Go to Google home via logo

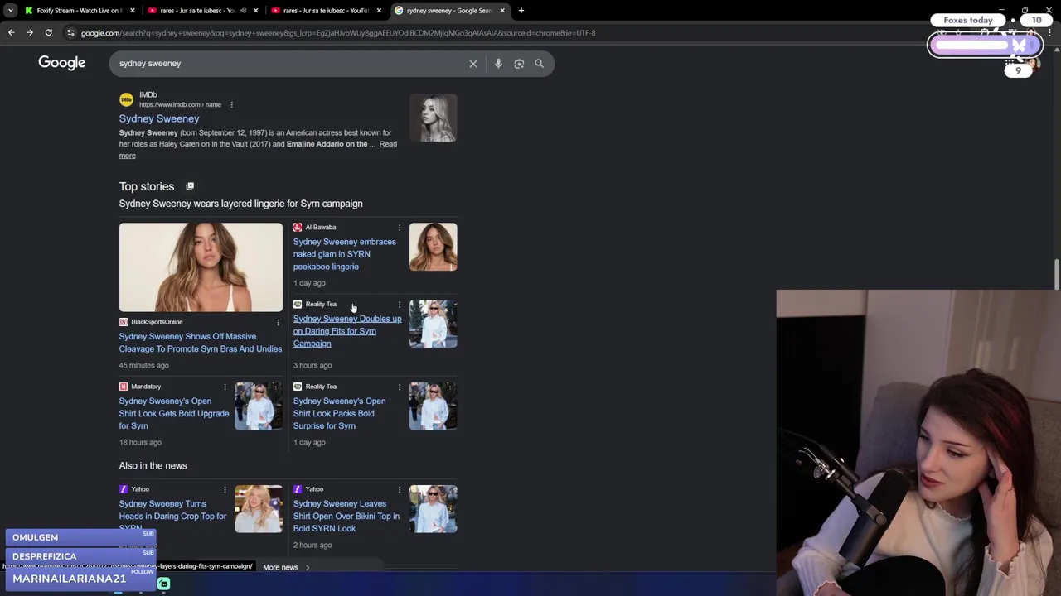(61, 63)
